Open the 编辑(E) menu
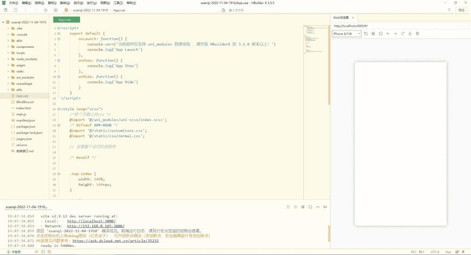 26,3
